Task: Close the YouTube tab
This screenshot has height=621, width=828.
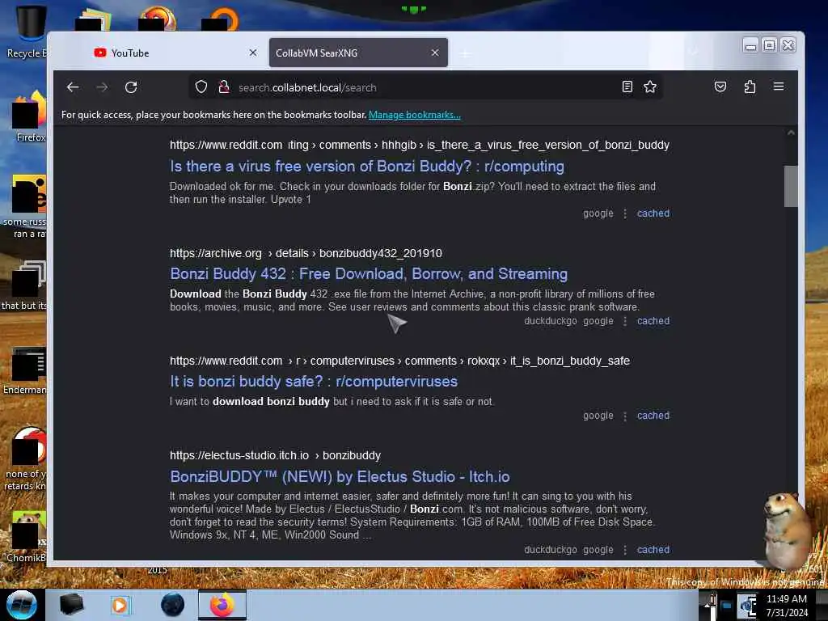Action: 253,53
